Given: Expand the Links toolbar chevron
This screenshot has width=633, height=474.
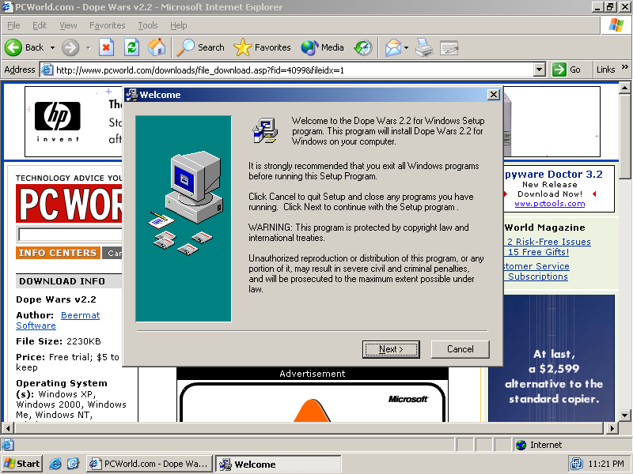Looking at the screenshot, I should point(624,67).
